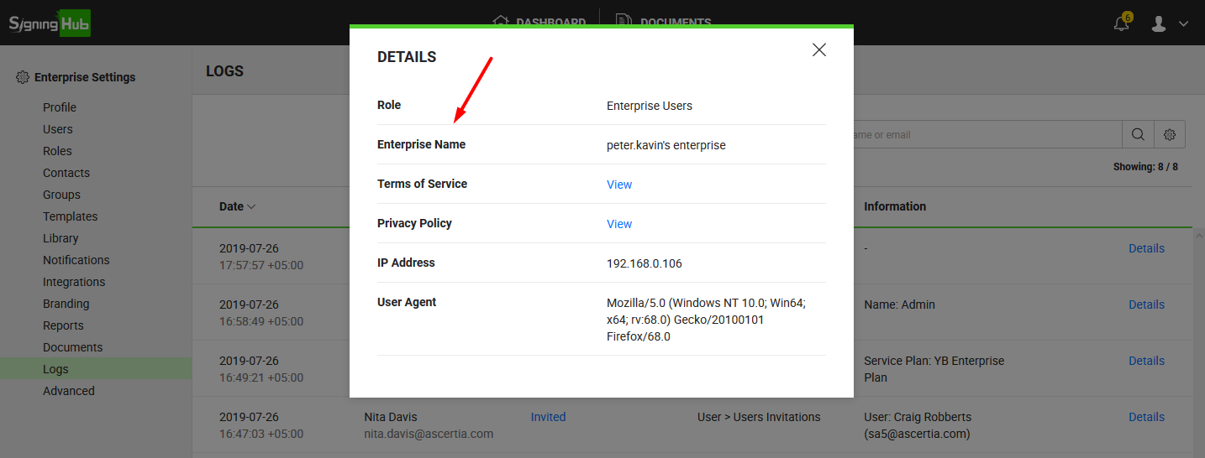This screenshot has height=458, width=1205.
Task: Open the notifications bell
Action: [x=1122, y=23]
